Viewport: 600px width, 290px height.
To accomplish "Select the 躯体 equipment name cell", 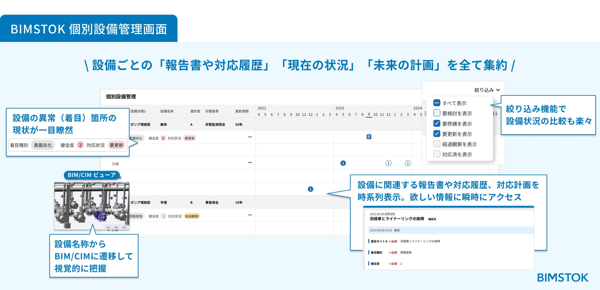I will click(x=163, y=125).
